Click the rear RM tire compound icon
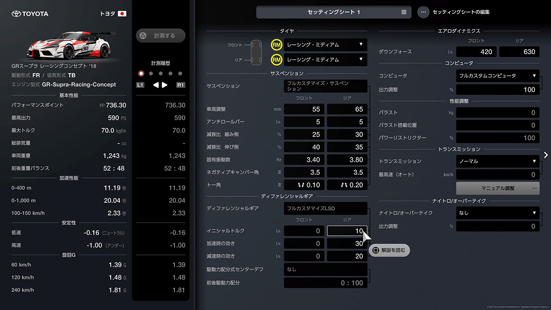Viewport: 551px width, 310px height. 276,59
